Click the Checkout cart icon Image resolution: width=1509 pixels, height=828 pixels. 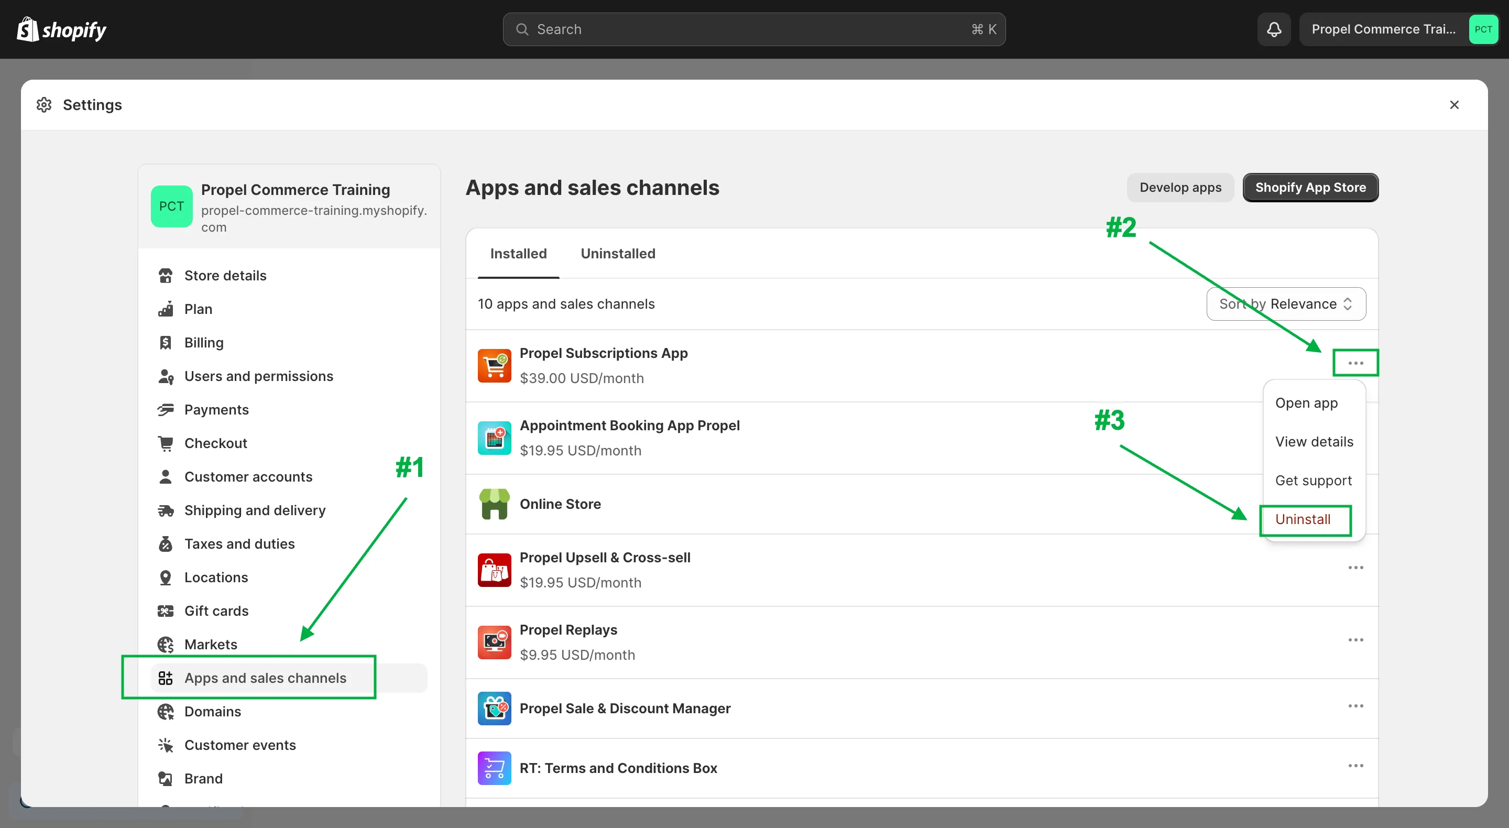(x=166, y=443)
